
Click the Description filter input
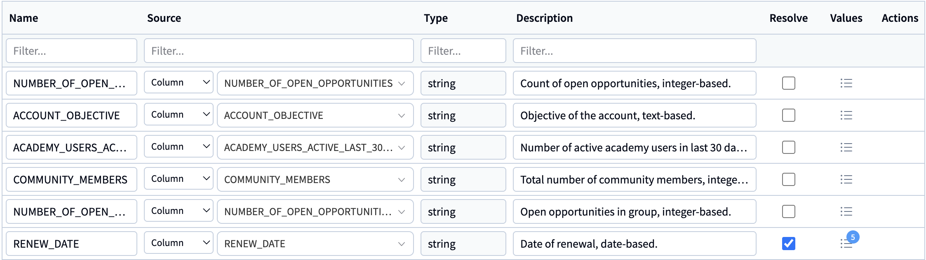[634, 51]
